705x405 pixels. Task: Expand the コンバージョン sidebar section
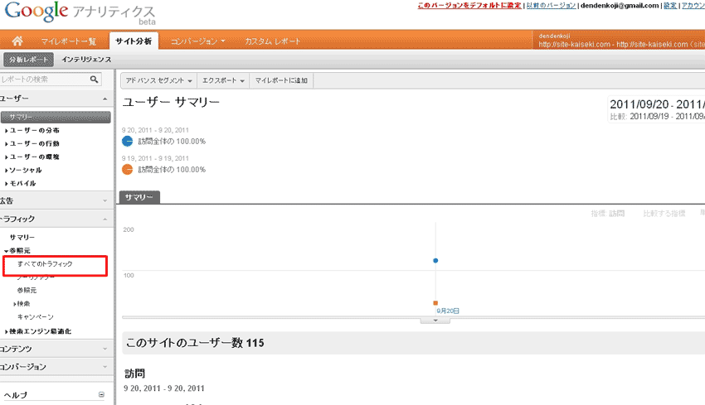pyautogui.click(x=56, y=366)
